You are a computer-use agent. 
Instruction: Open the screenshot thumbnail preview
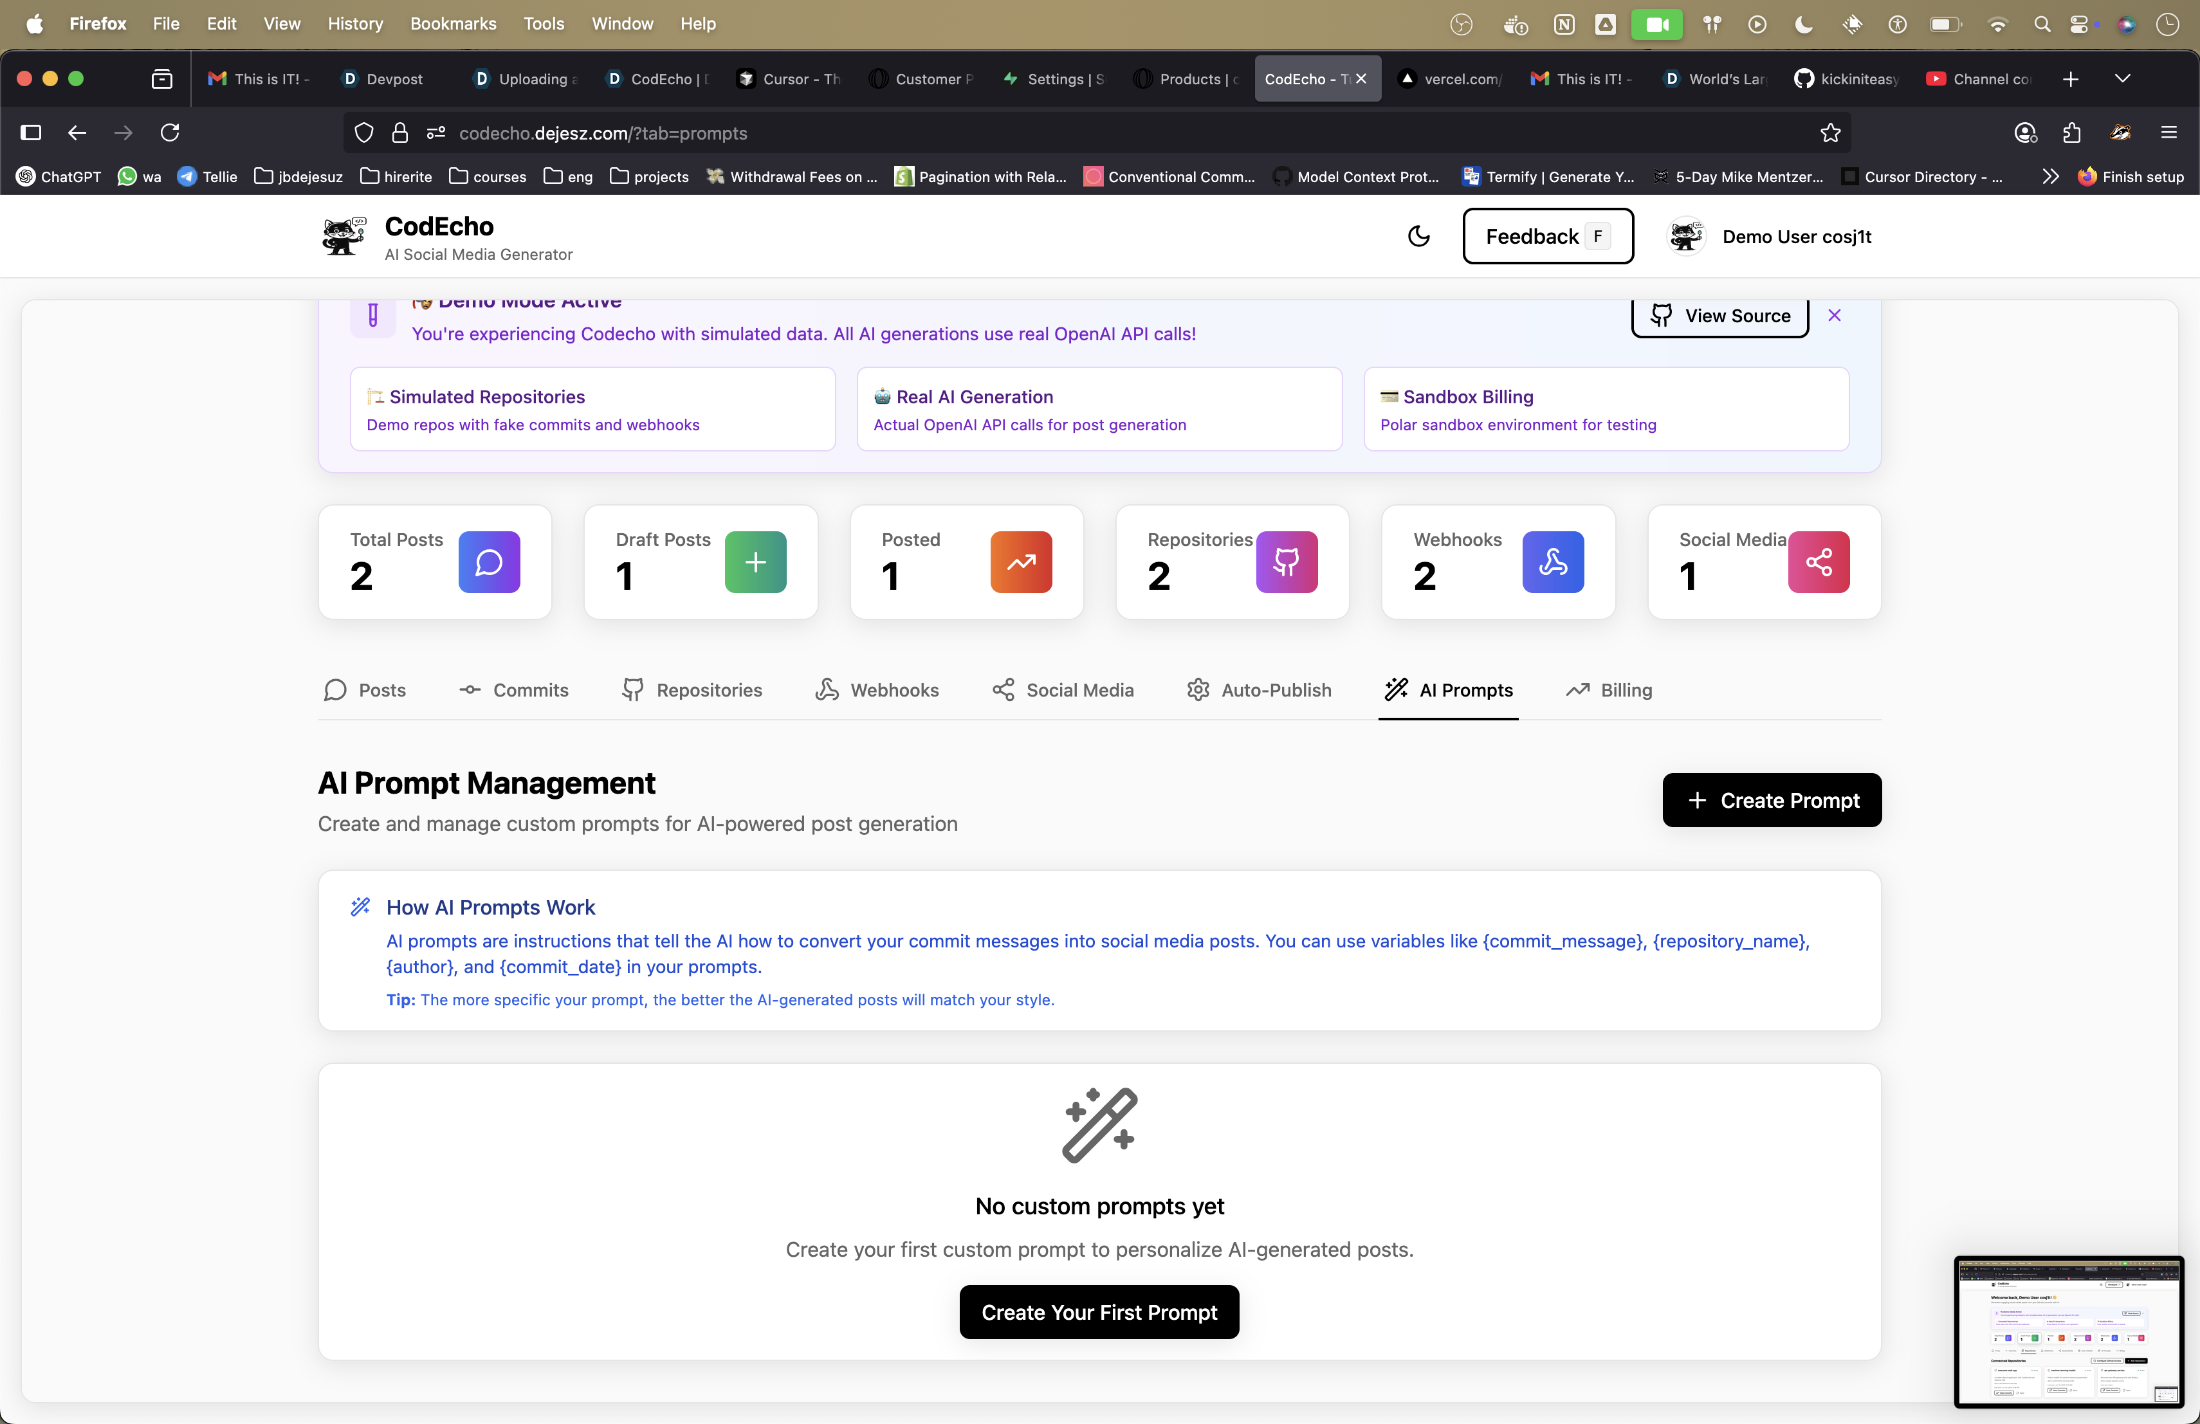(2068, 1331)
